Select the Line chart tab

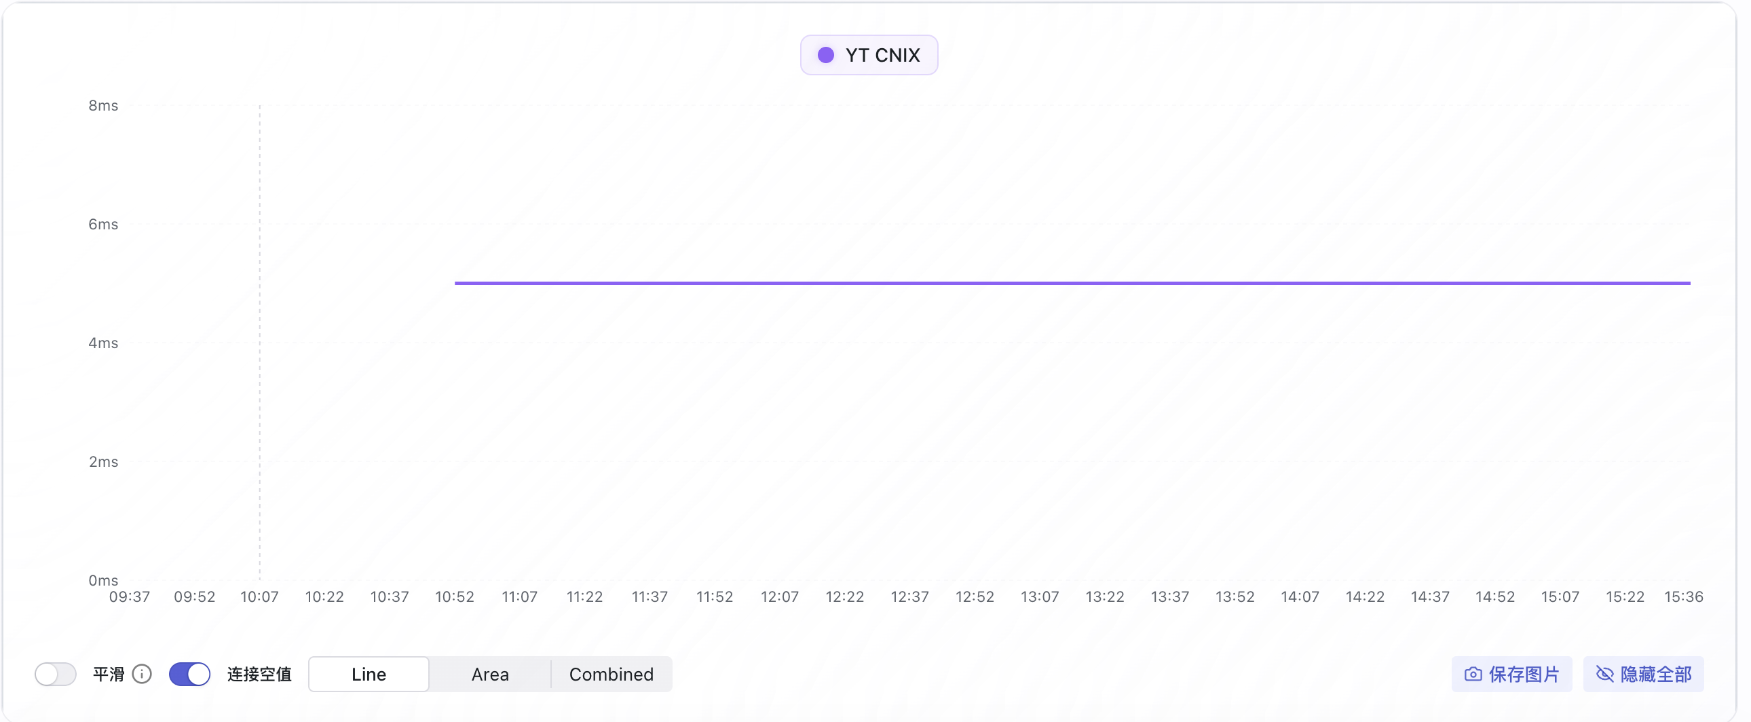pyautogui.click(x=369, y=674)
